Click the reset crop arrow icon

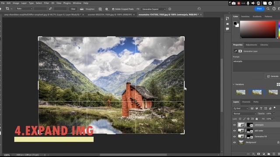tap(199, 9)
